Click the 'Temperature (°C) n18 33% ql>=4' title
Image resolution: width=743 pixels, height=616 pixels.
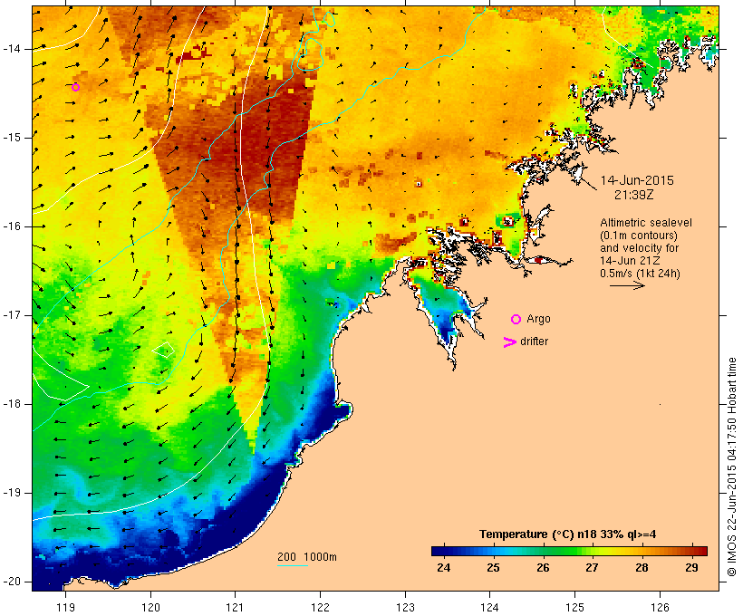pyautogui.click(x=568, y=534)
